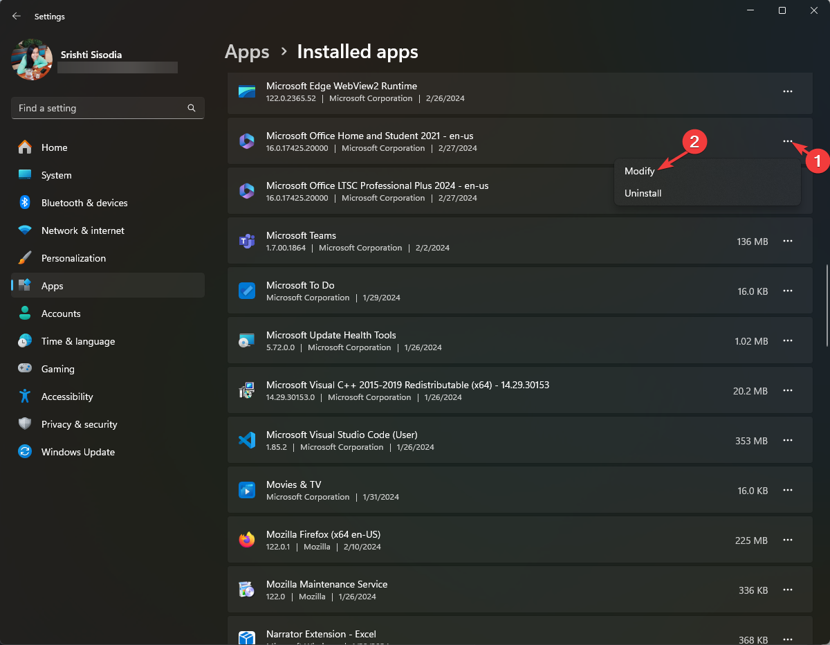Open more options for Microsoft To Do
Image resolution: width=830 pixels, height=645 pixels.
787,291
